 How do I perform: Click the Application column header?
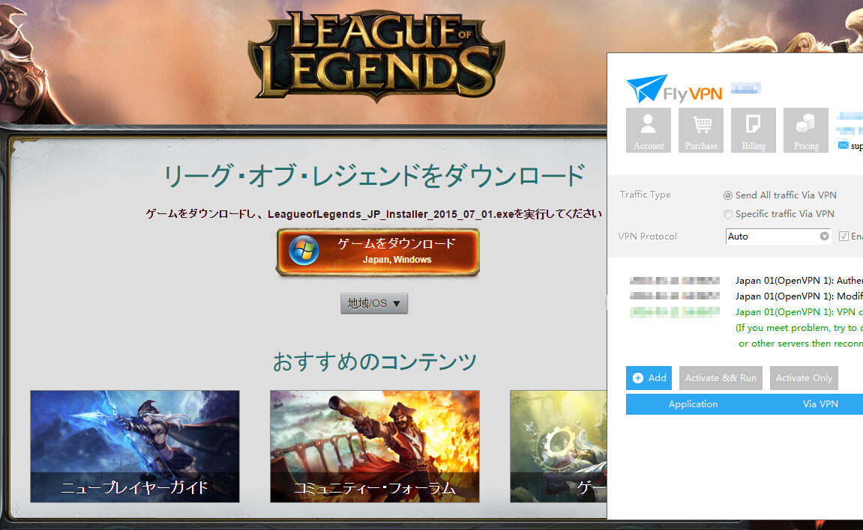point(693,404)
